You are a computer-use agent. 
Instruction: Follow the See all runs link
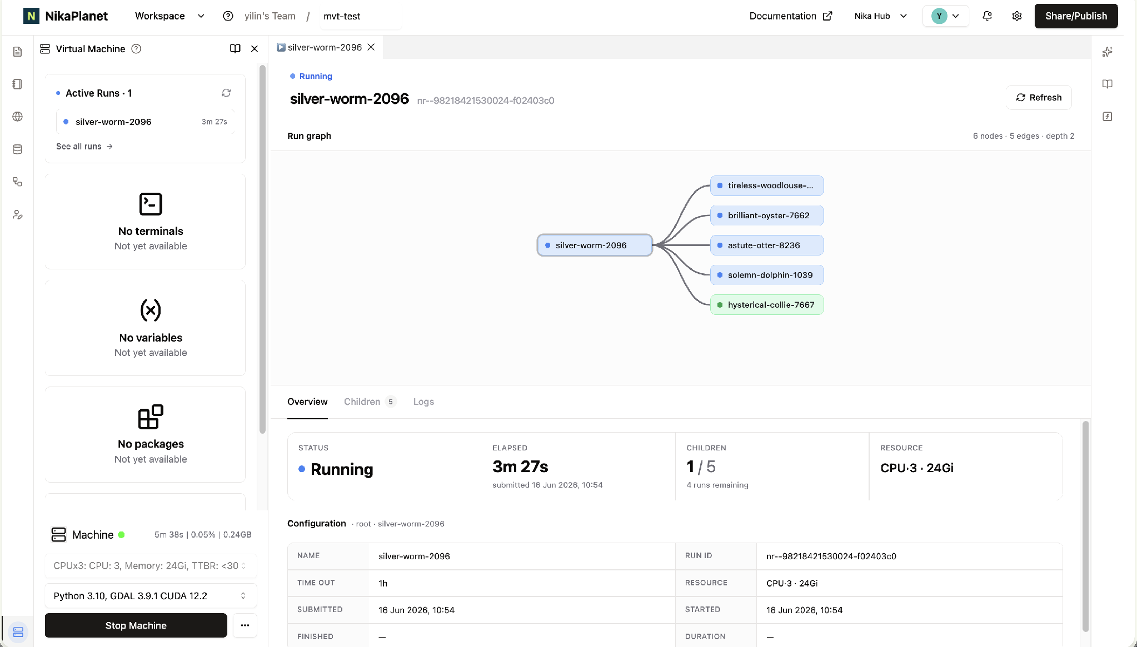(x=84, y=147)
